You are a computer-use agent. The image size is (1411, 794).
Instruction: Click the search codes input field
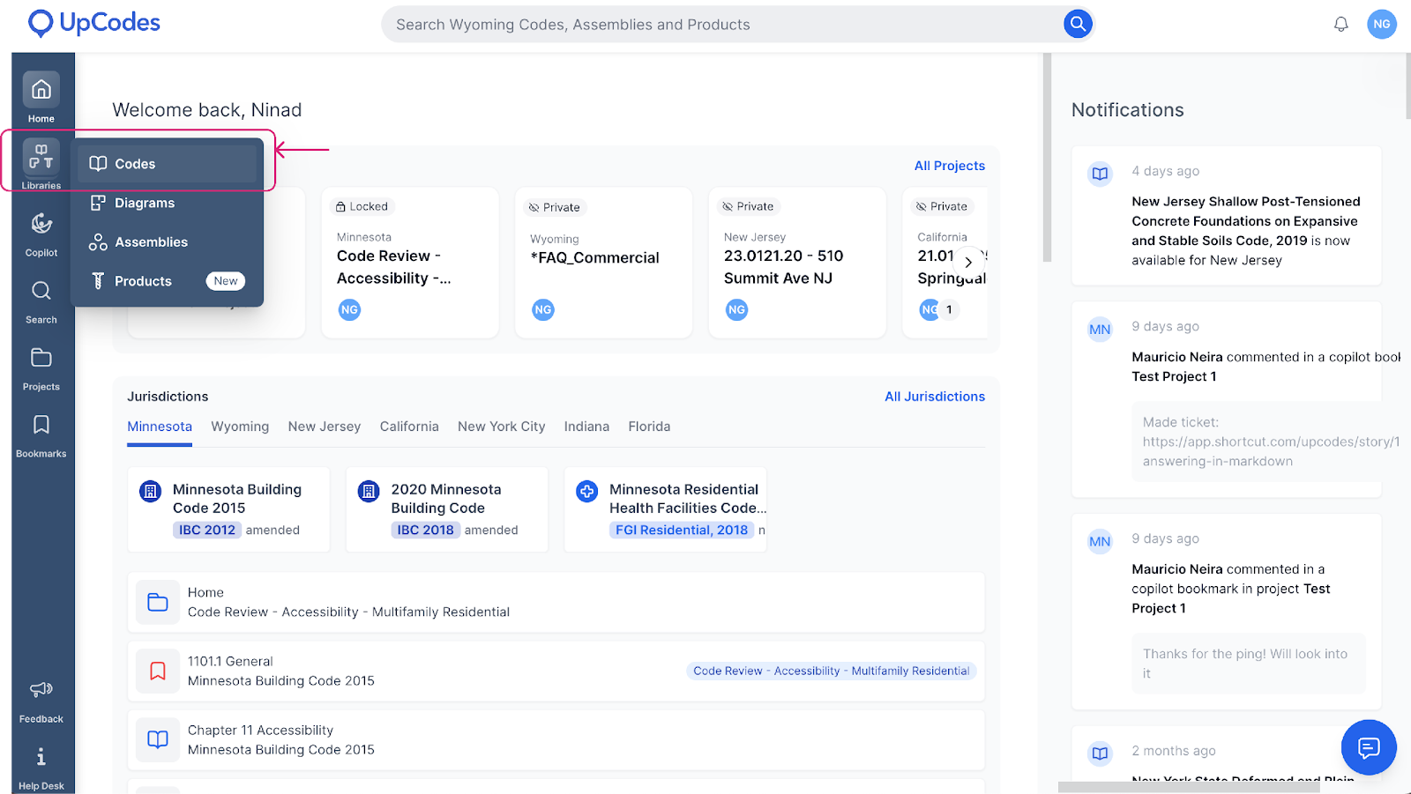point(723,25)
